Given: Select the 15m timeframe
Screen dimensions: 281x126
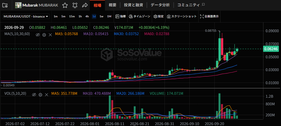Looking at the screenshot, I should tap(72, 16).
